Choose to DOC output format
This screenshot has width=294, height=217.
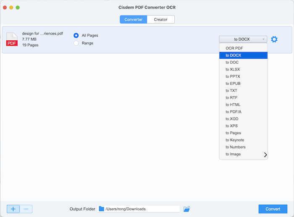click(x=243, y=63)
